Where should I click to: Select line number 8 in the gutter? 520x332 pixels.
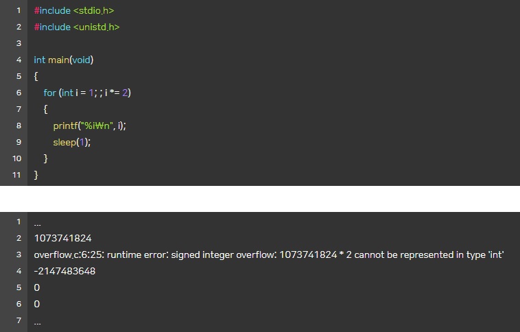(19, 126)
